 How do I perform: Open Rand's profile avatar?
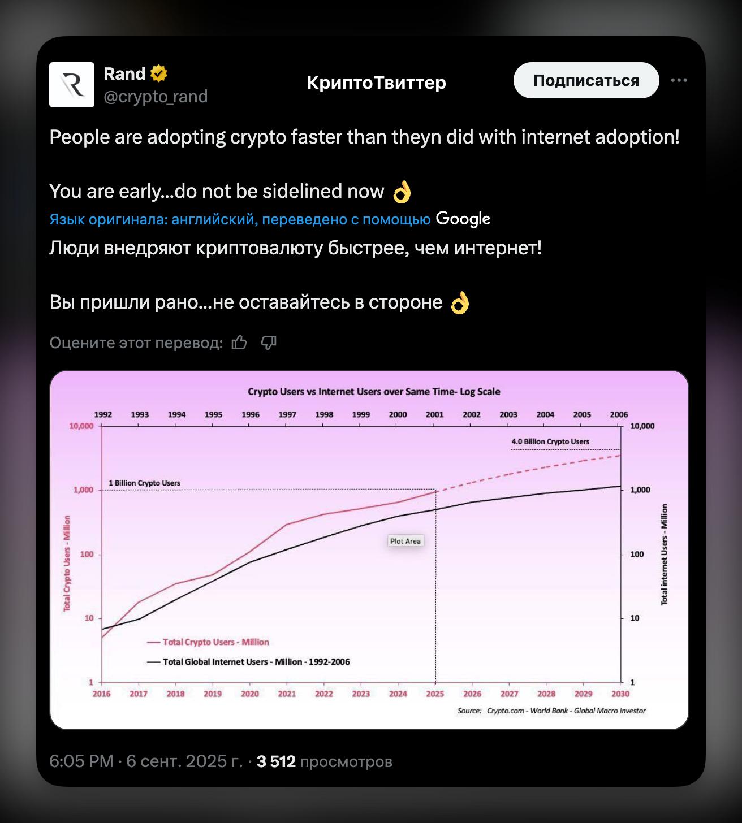pyautogui.click(x=72, y=85)
